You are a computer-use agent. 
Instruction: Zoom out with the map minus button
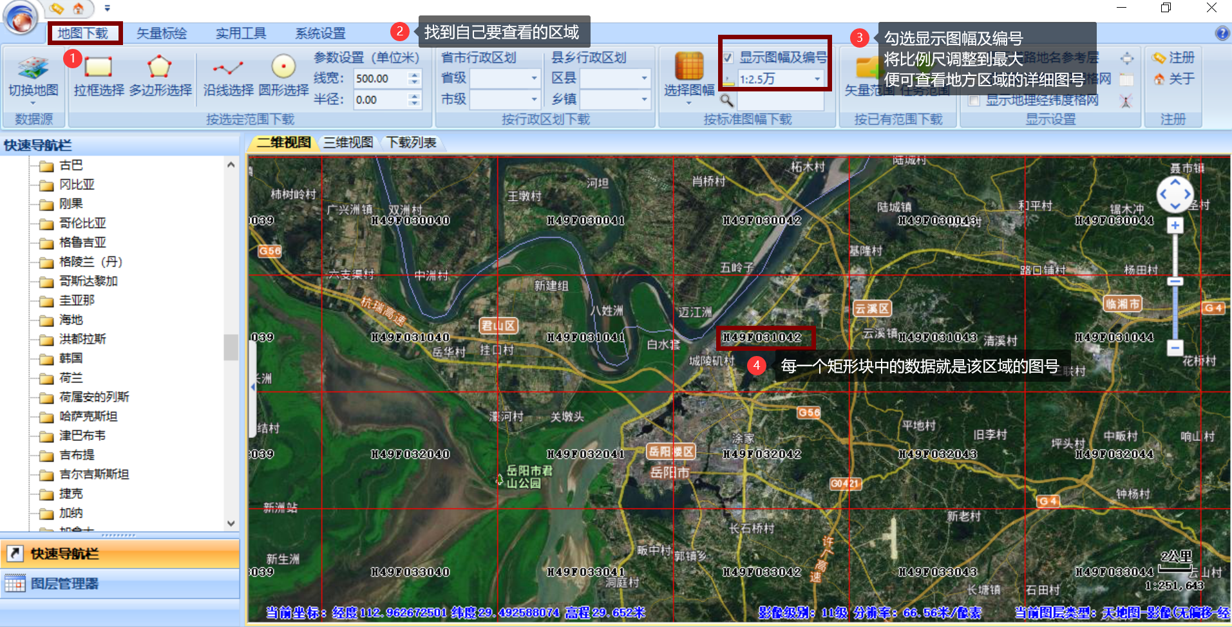[1175, 348]
